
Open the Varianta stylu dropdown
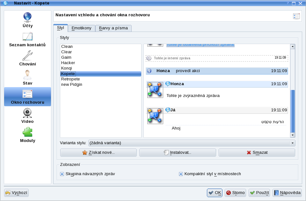tap(192, 143)
